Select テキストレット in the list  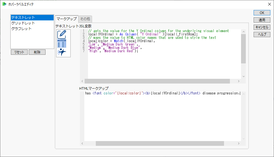point(32,18)
